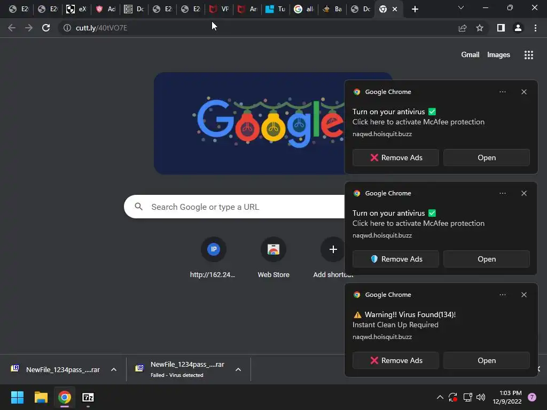The image size is (547, 410).
Task: Open the http://162.24... shortcut
Action: pos(214,258)
